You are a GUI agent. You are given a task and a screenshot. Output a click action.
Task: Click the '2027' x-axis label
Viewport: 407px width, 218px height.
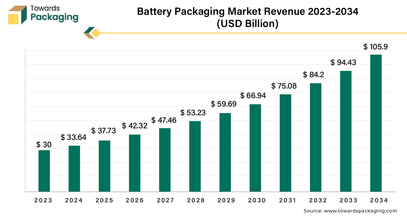(x=165, y=200)
